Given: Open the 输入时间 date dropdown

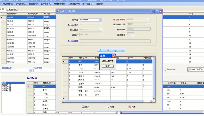Looking at the screenshot, I should tap(100, 30).
